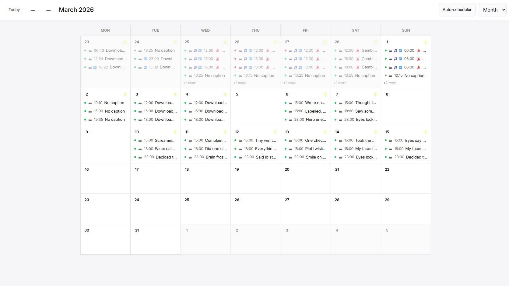This screenshot has height=286, width=509.
Task: Click the video icon on March 15 23:00 Decided t... post
Action: click(390, 157)
